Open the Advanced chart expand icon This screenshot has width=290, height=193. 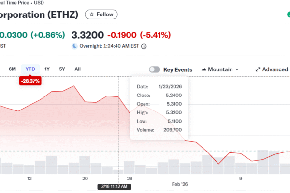click(x=258, y=69)
